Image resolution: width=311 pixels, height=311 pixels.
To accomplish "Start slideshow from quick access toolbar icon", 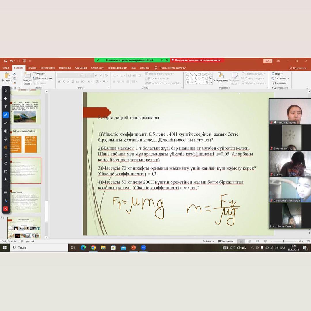I will (x=24, y=61).
